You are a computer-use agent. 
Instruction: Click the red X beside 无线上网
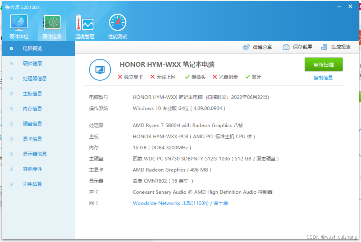point(153,77)
